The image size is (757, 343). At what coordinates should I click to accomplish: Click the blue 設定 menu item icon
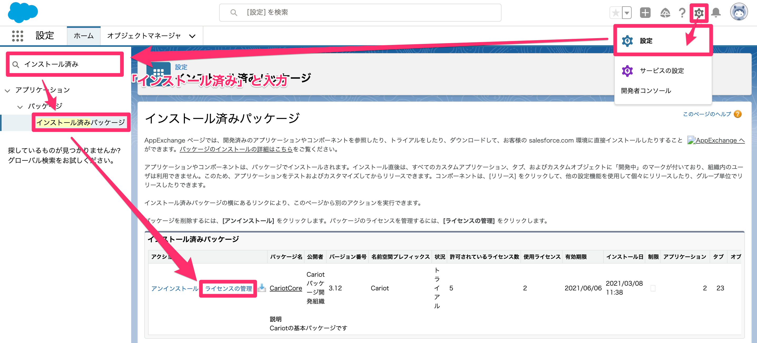point(627,41)
